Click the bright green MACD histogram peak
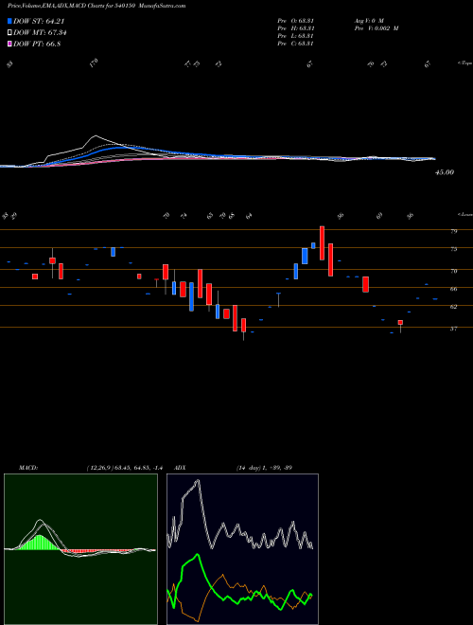Viewport: 473px width, 625px height. click(x=40, y=543)
